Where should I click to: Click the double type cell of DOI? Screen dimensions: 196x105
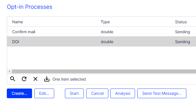point(107,42)
